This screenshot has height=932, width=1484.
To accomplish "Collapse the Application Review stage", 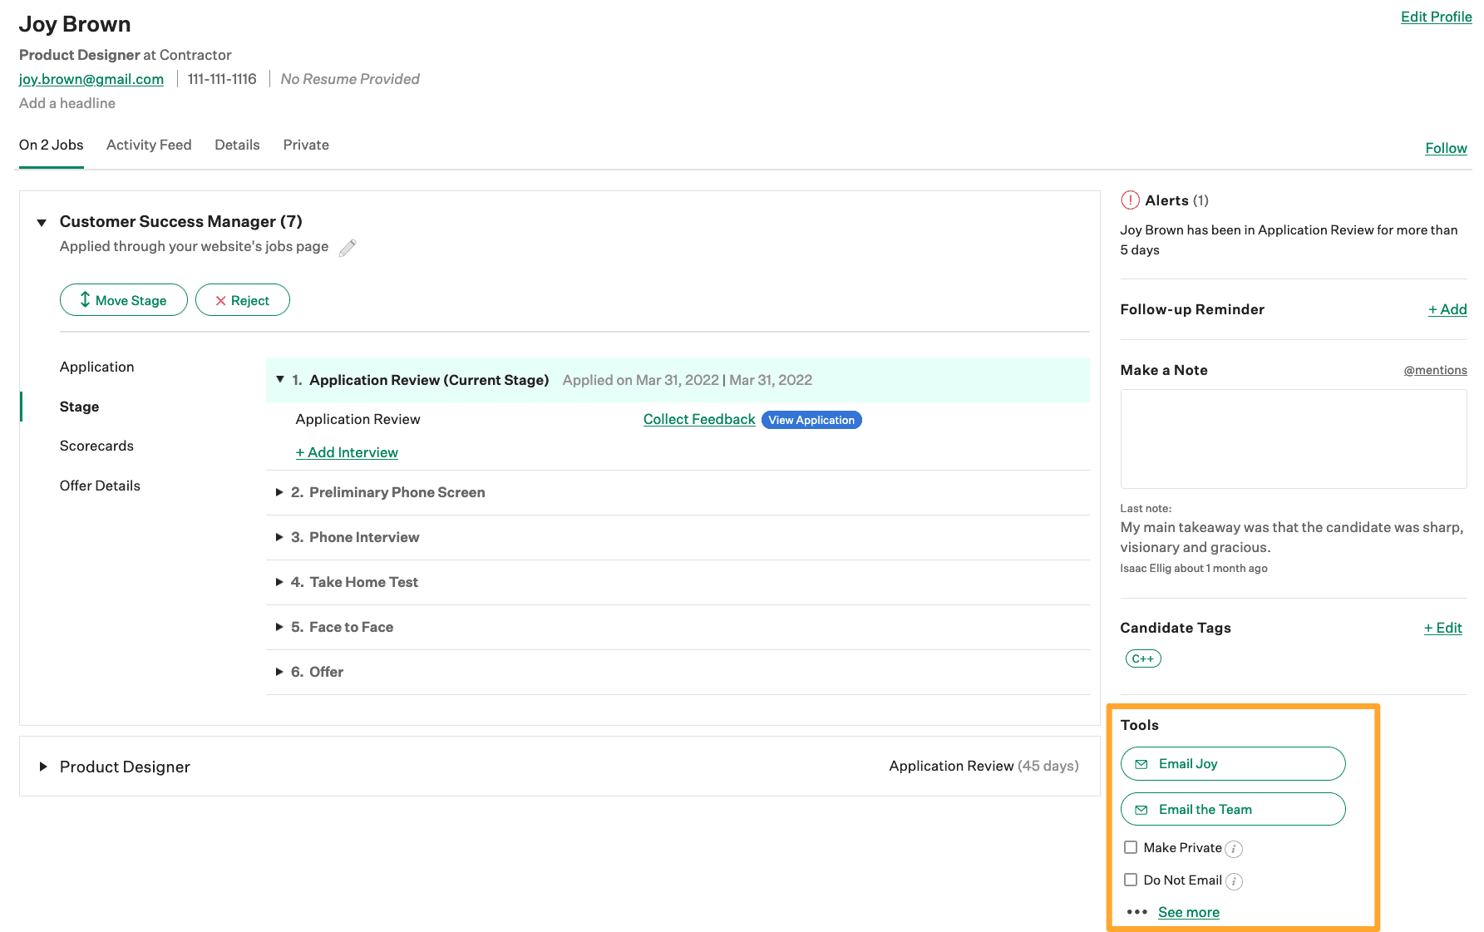I will 280,379.
